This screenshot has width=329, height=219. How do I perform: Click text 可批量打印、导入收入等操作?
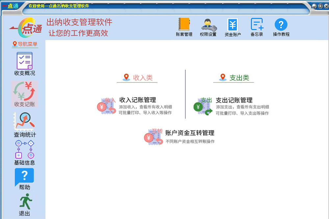point(145,113)
